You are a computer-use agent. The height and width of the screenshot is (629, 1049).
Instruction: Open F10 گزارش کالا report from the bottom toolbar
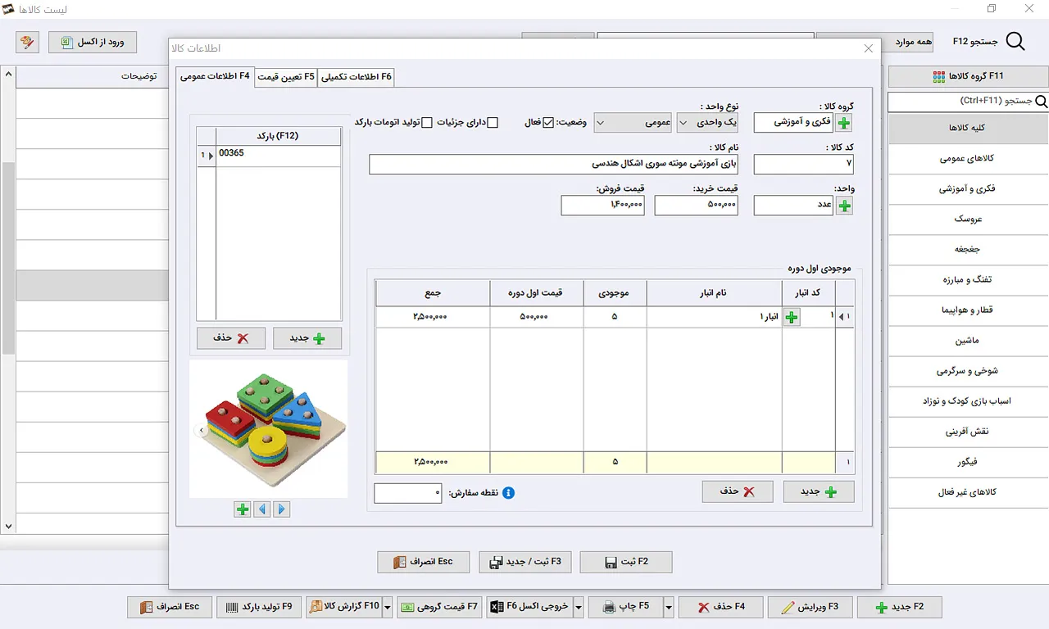pyautogui.click(x=344, y=607)
